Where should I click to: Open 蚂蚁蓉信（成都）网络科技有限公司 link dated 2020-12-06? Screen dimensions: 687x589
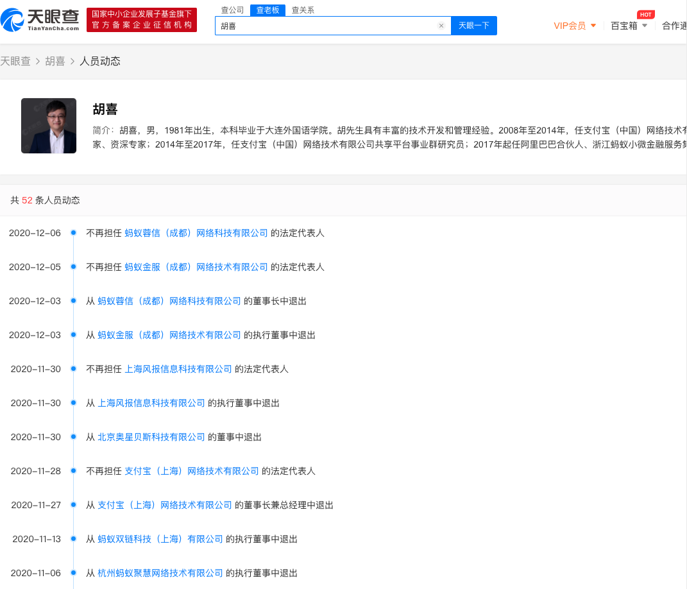pyautogui.click(x=196, y=233)
